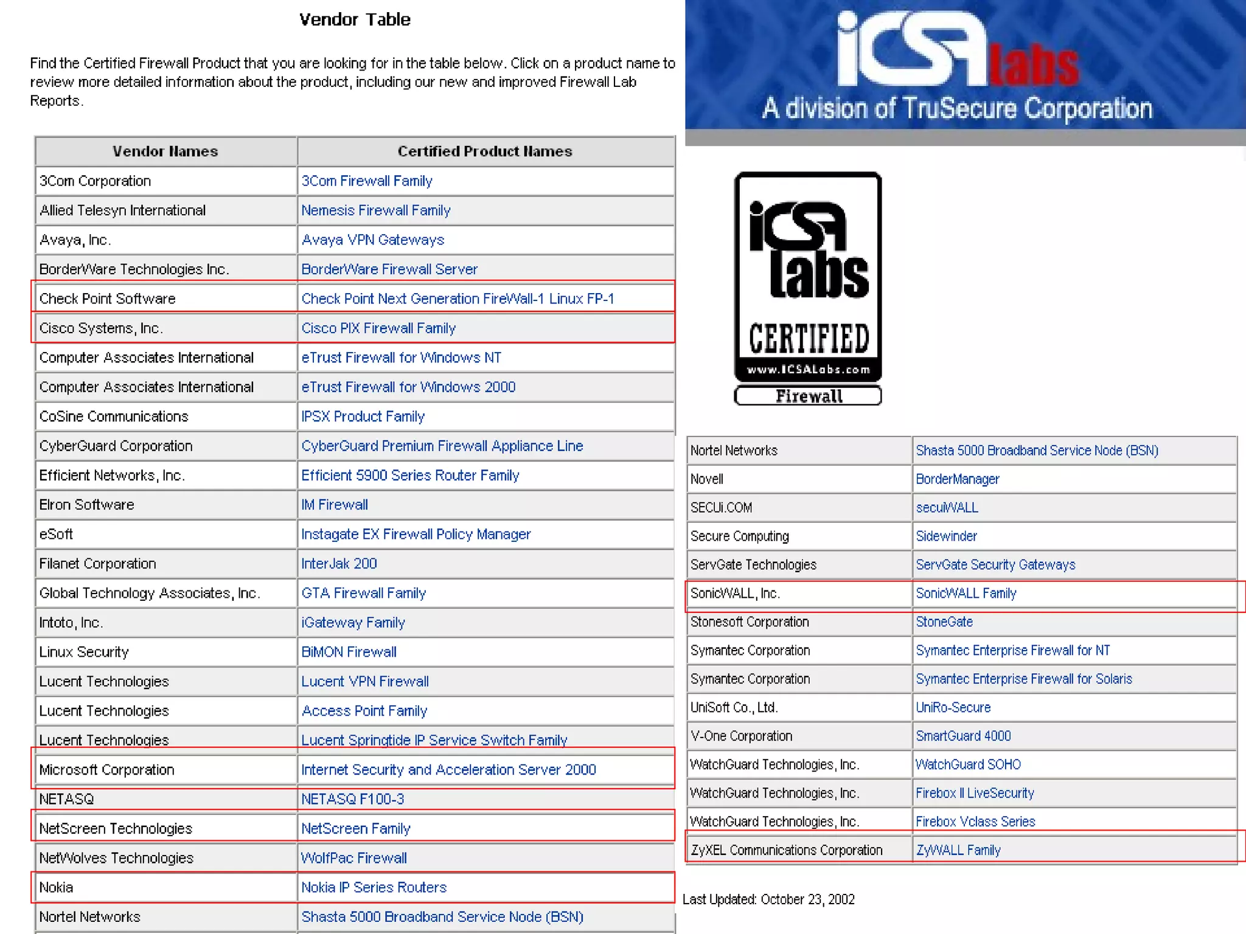This screenshot has width=1246, height=934.
Task: Click the SonicWALL Family link
Action: point(966,593)
